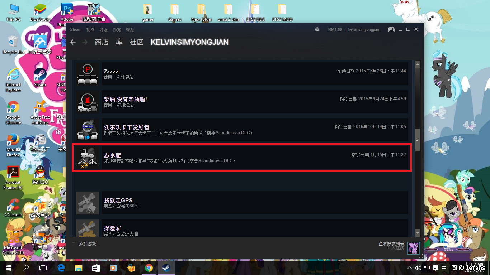
Task: Click the Steam forward navigation arrow
Action: click(85, 42)
